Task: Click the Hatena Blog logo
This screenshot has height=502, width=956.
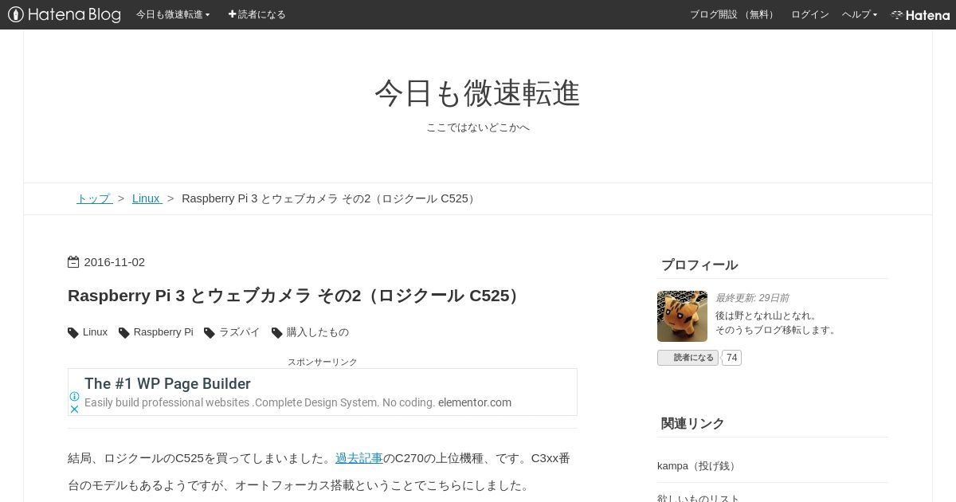Action: (65, 14)
